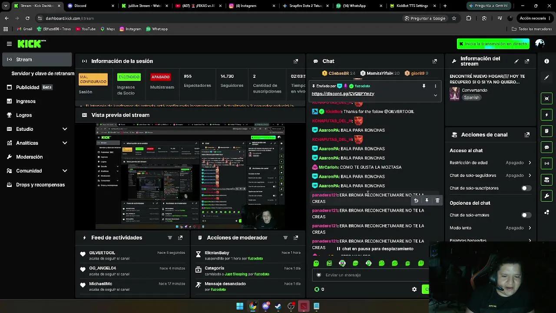Open Ingresos in the sidebar
556x313 pixels.
[37, 101]
